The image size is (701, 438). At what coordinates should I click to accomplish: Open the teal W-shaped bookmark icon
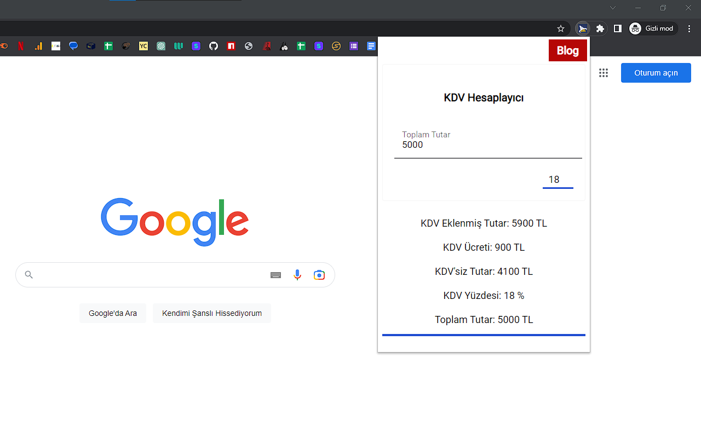pyautogui.click(x=179, y=46)
